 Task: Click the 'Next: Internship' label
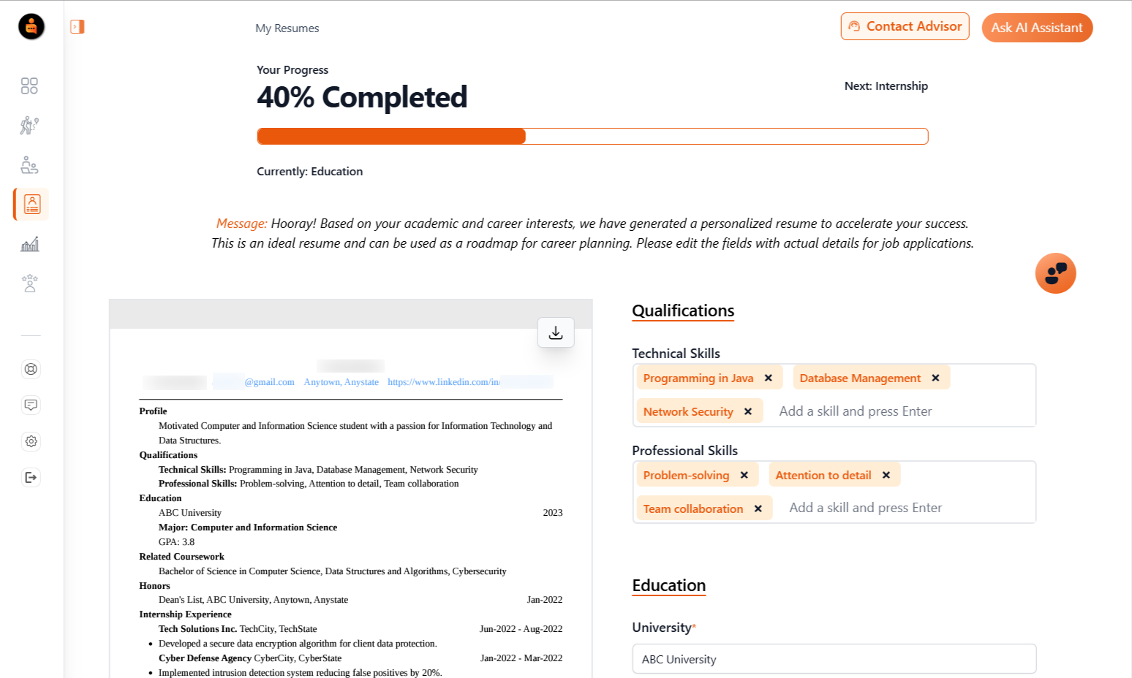[886, 85]
